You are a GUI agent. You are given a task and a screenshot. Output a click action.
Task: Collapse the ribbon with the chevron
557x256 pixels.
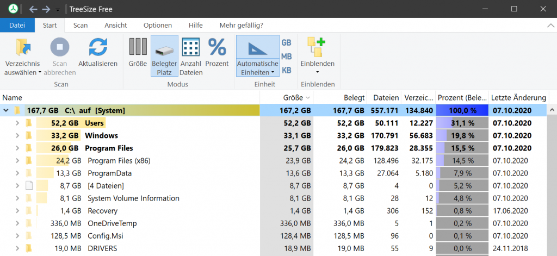tap(550, 26)
